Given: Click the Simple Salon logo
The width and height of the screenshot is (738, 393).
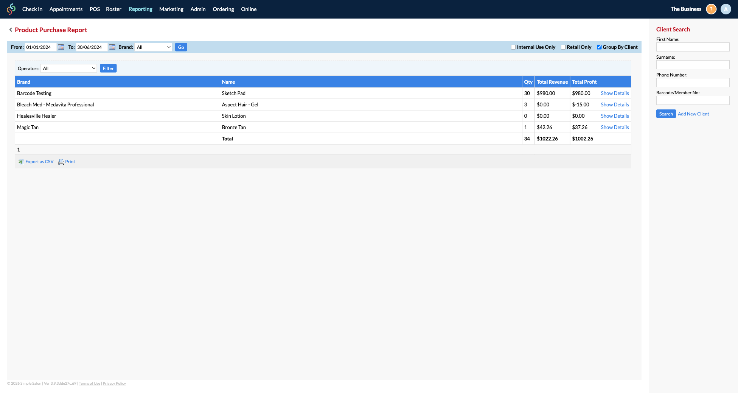Looking at the screenshot, I should click(11, 9).
